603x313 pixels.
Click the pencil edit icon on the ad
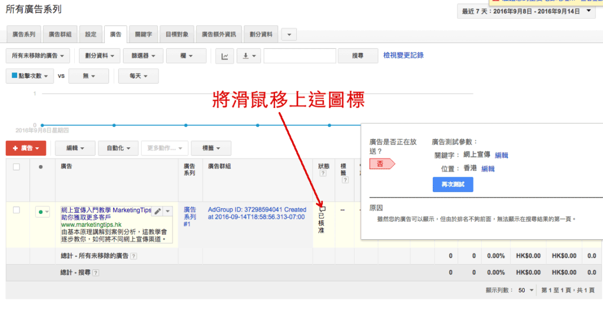(157, 212)
